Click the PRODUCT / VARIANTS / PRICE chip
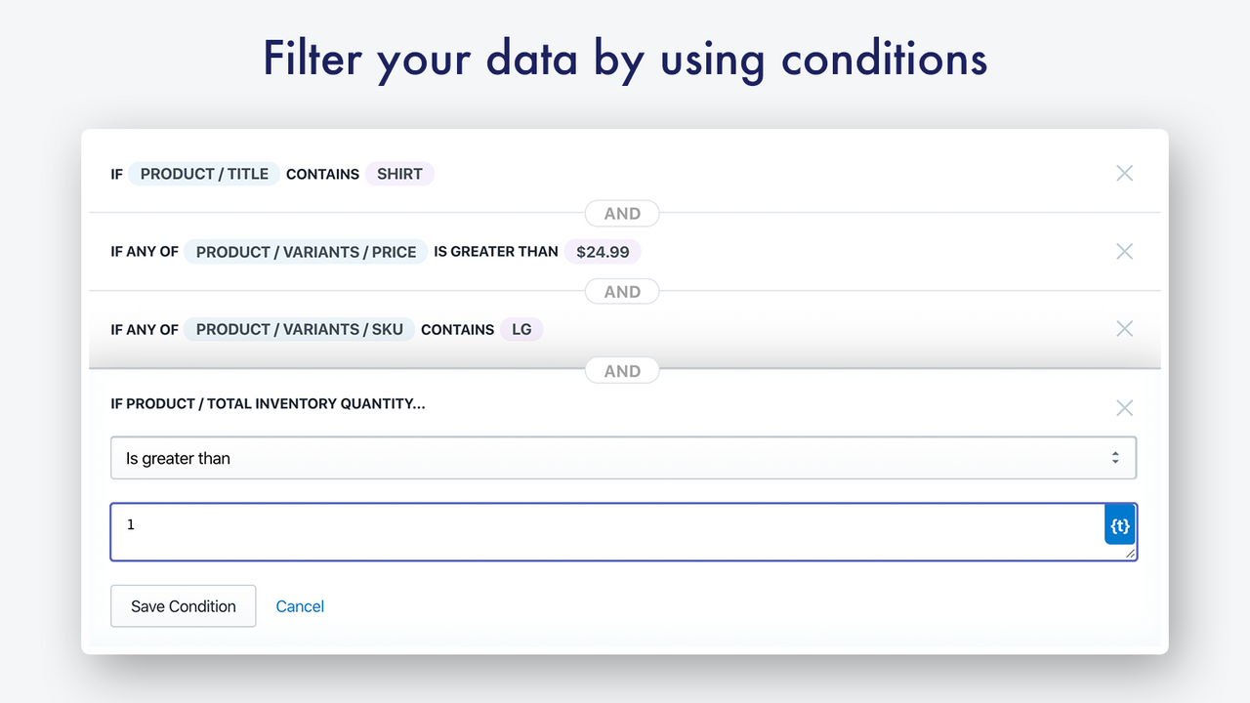 click(x=305, y=251)
